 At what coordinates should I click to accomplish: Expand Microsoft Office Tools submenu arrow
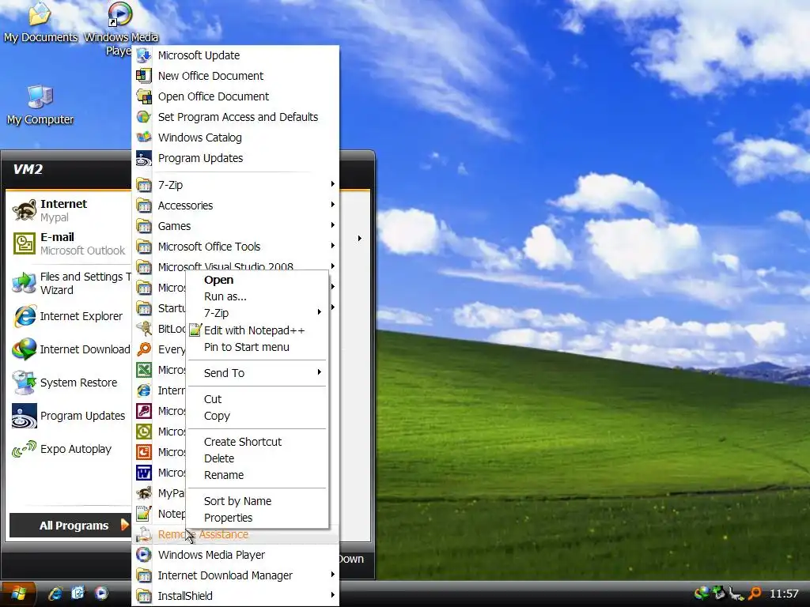pos(333,246)
